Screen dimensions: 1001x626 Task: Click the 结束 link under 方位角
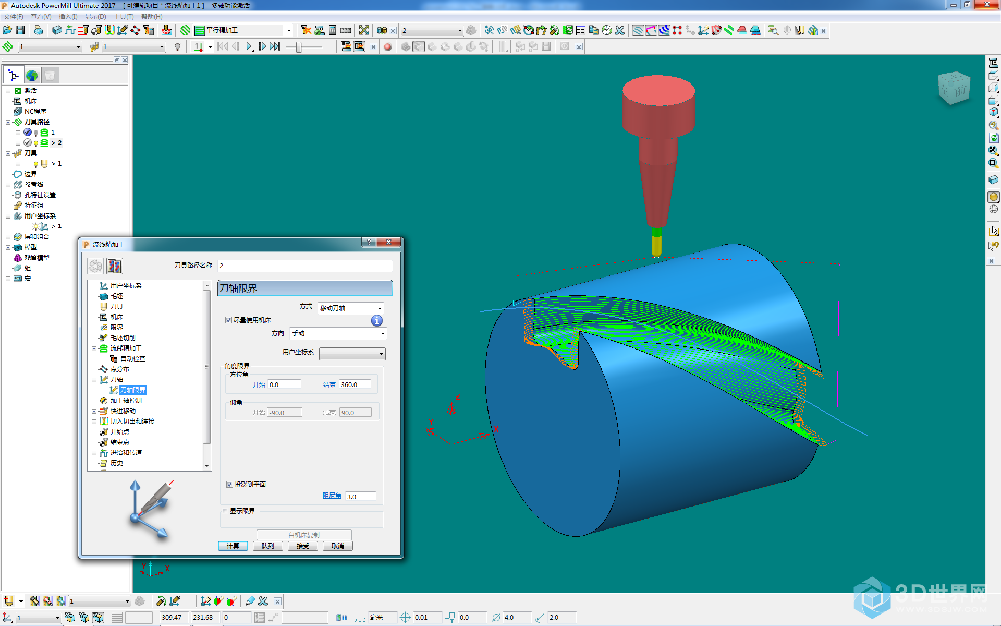[329, 385]
